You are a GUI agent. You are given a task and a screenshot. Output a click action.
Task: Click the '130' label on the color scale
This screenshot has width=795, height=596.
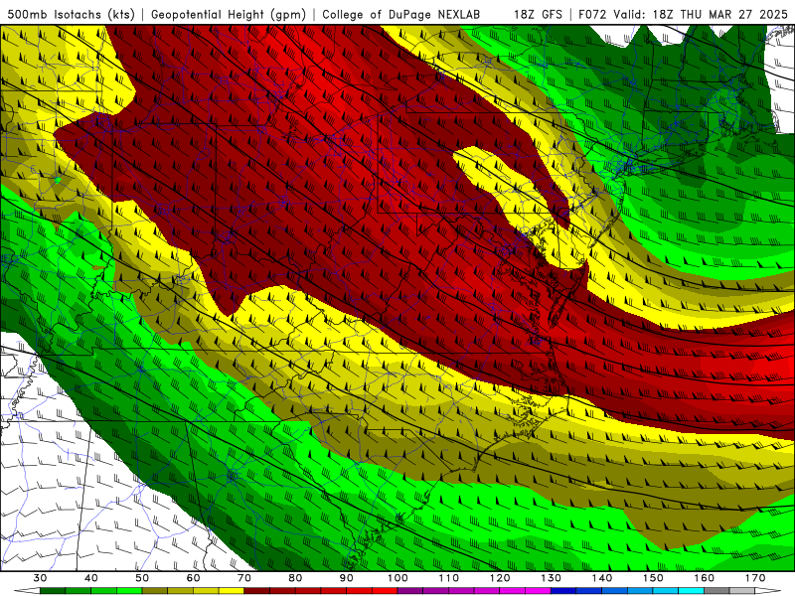coord(552,578)
